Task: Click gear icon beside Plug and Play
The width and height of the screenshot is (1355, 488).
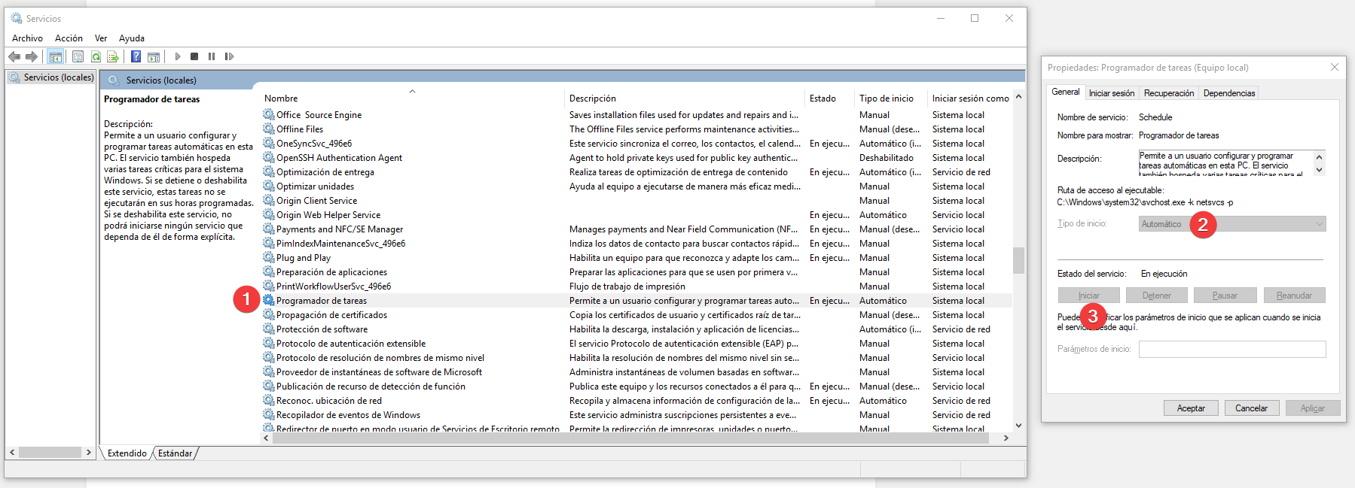Action: (269, 257)
